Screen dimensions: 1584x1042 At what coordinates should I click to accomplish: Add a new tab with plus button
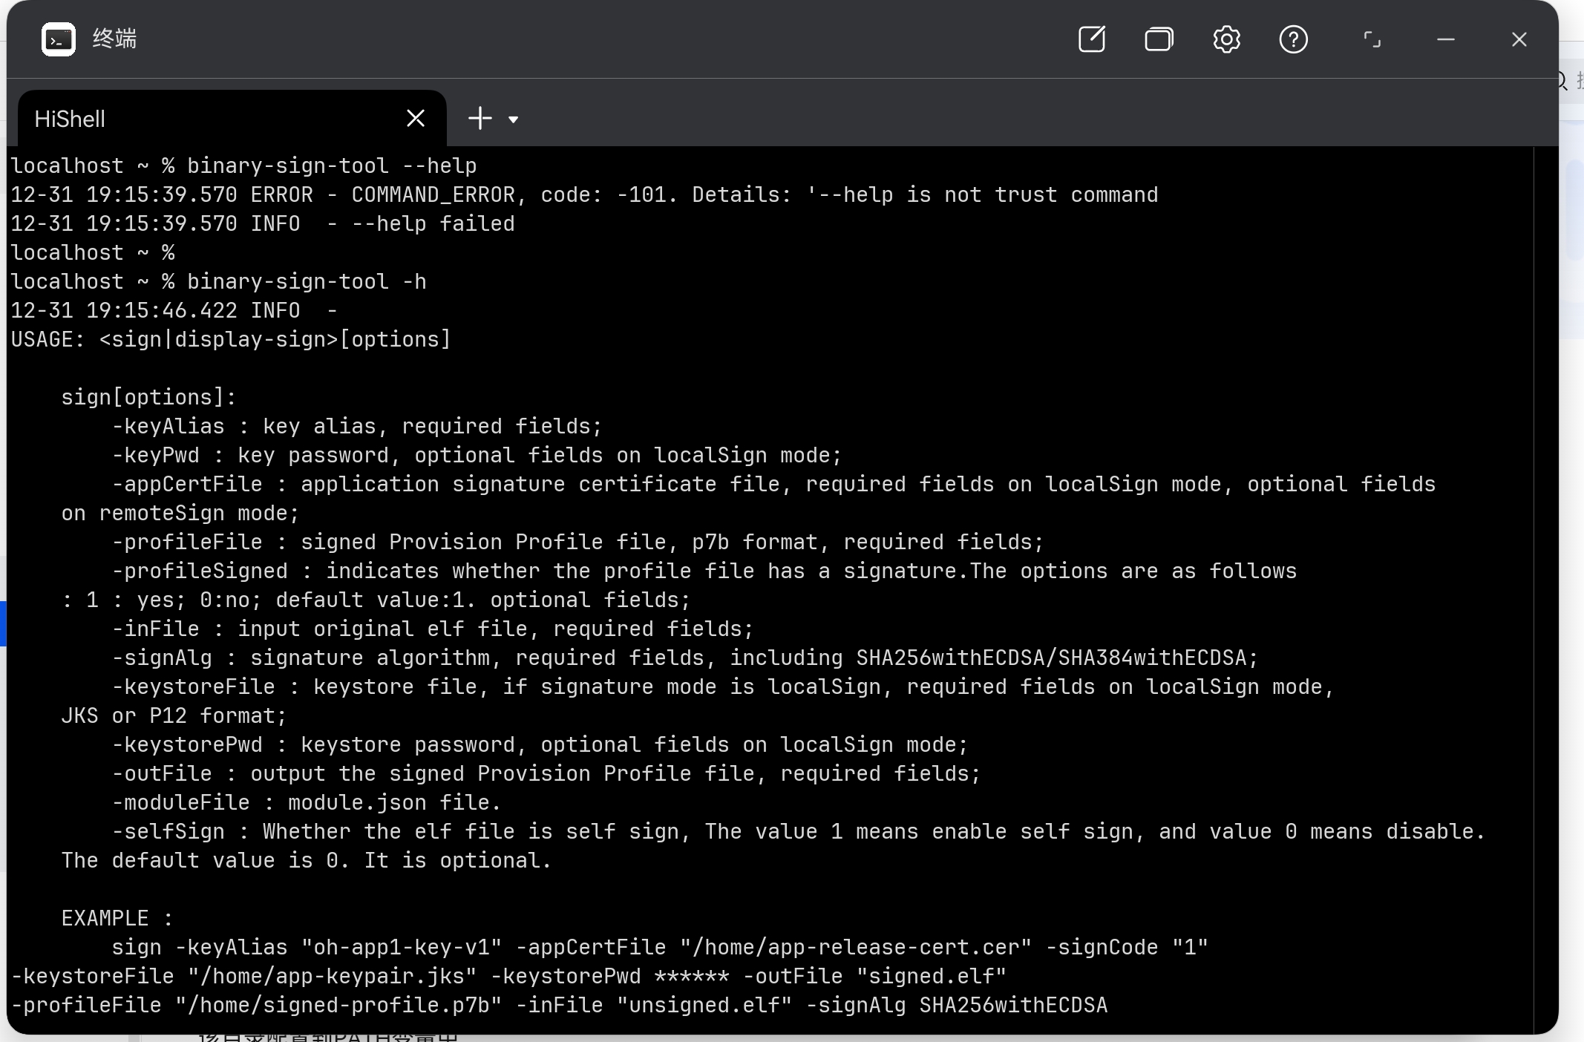pyautogui.click(x=480, y=118)
